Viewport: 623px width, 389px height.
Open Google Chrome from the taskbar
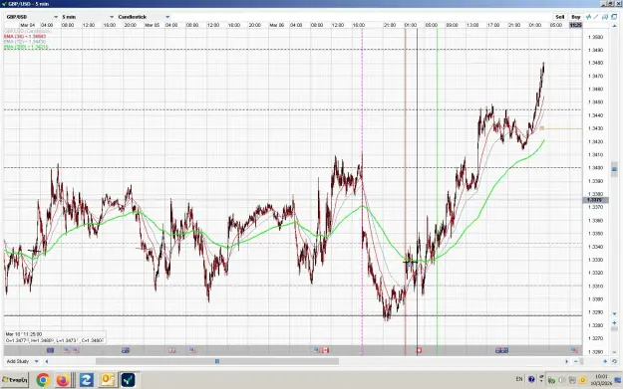[x=43, y=380]
